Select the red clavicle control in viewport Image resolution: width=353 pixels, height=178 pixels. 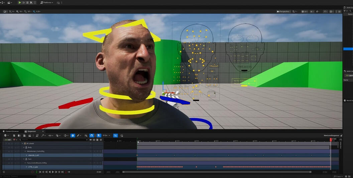click(76, 103)
